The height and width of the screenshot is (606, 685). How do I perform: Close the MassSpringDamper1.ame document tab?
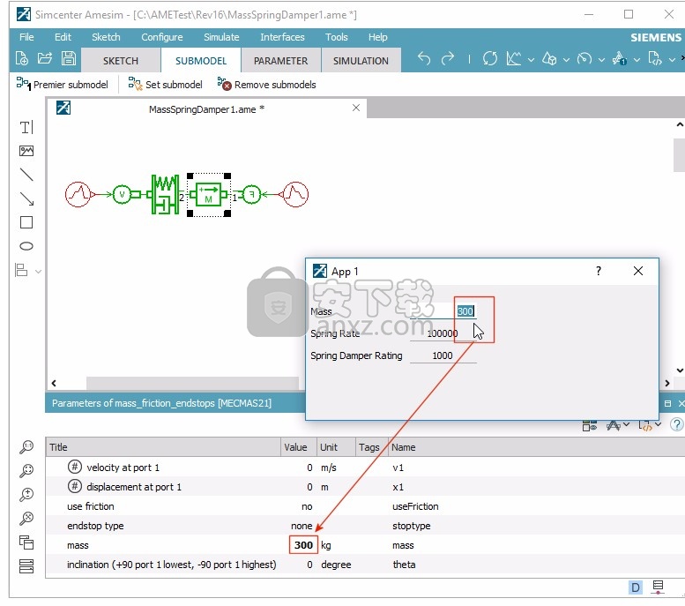(x=356, y=108)
